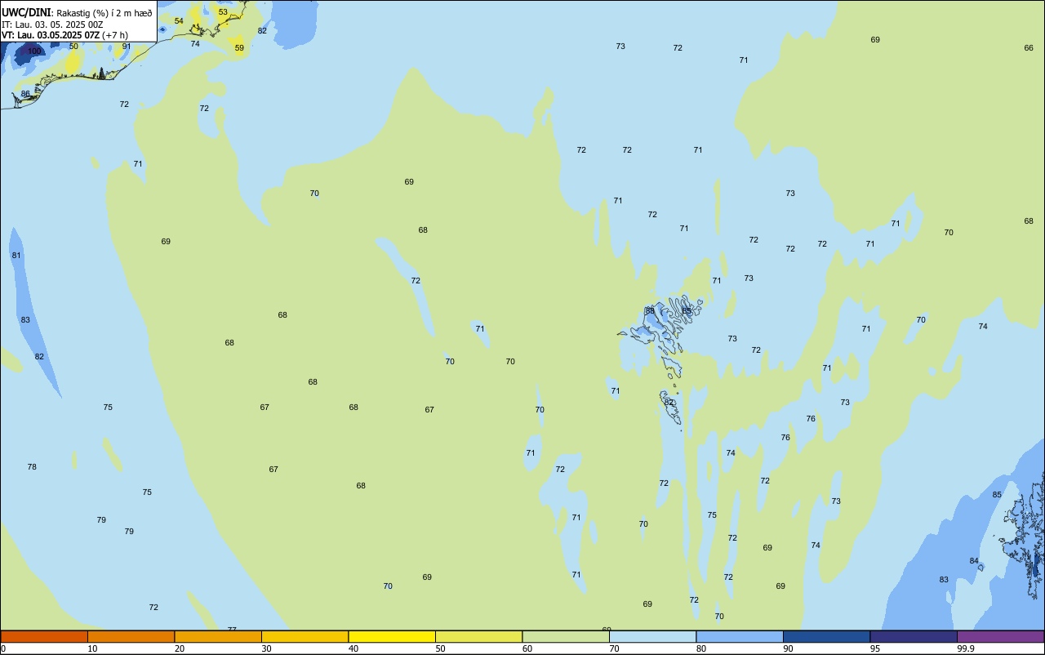Viewport: 1045px width, 655px height.
Task: Click the "86" value on the coastline
Action: point(25,94)
